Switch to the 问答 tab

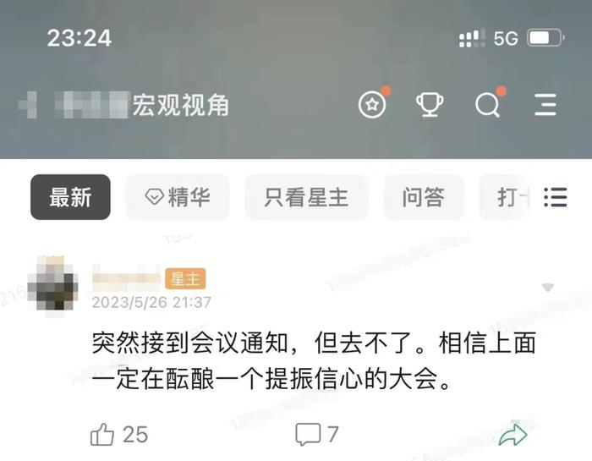(423, 197)
